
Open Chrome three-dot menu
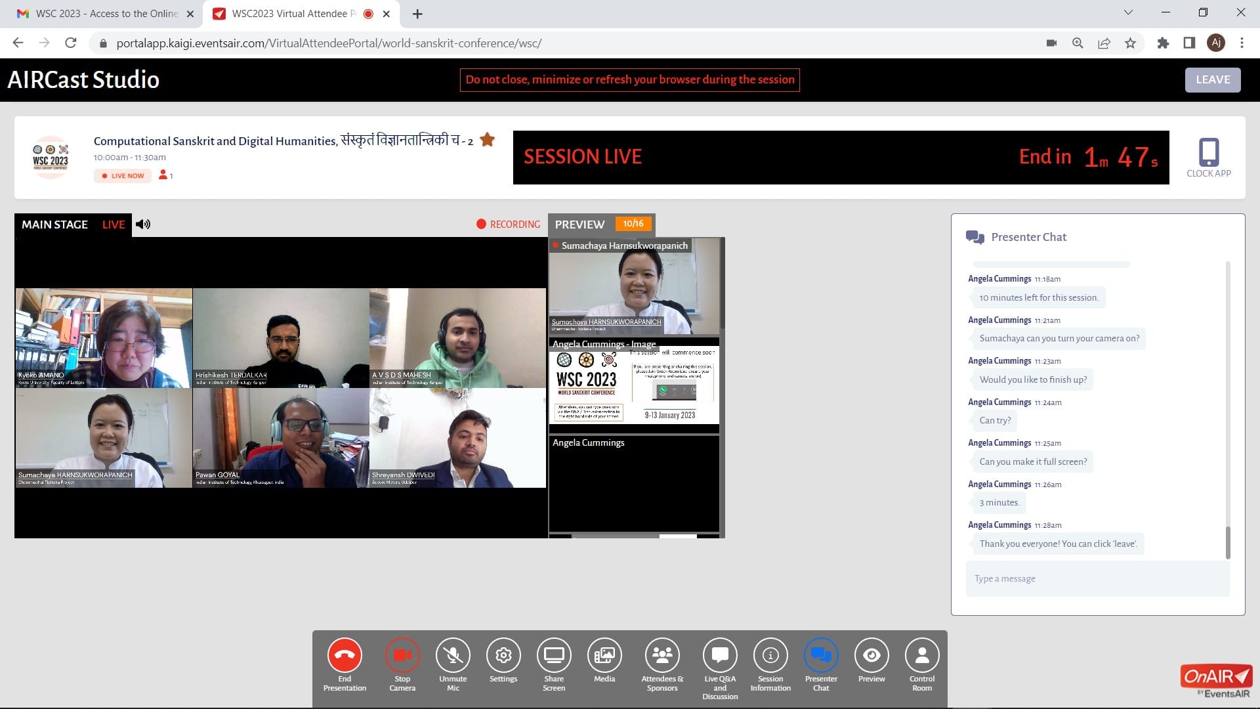pos(1242,43)
